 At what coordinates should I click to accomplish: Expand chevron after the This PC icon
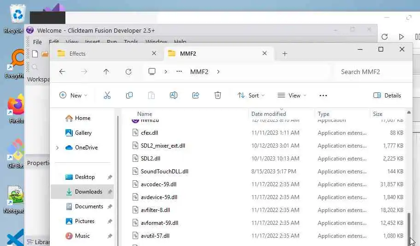(166, 72)
